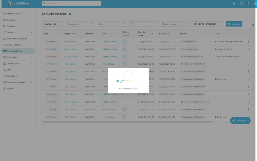Click the État column header
This screenshot has height=161, width=257.
[46, 34]
